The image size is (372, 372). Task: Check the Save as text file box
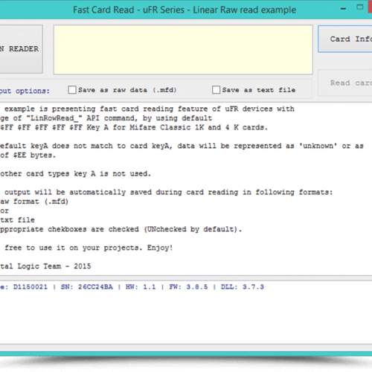click(216, 90)
